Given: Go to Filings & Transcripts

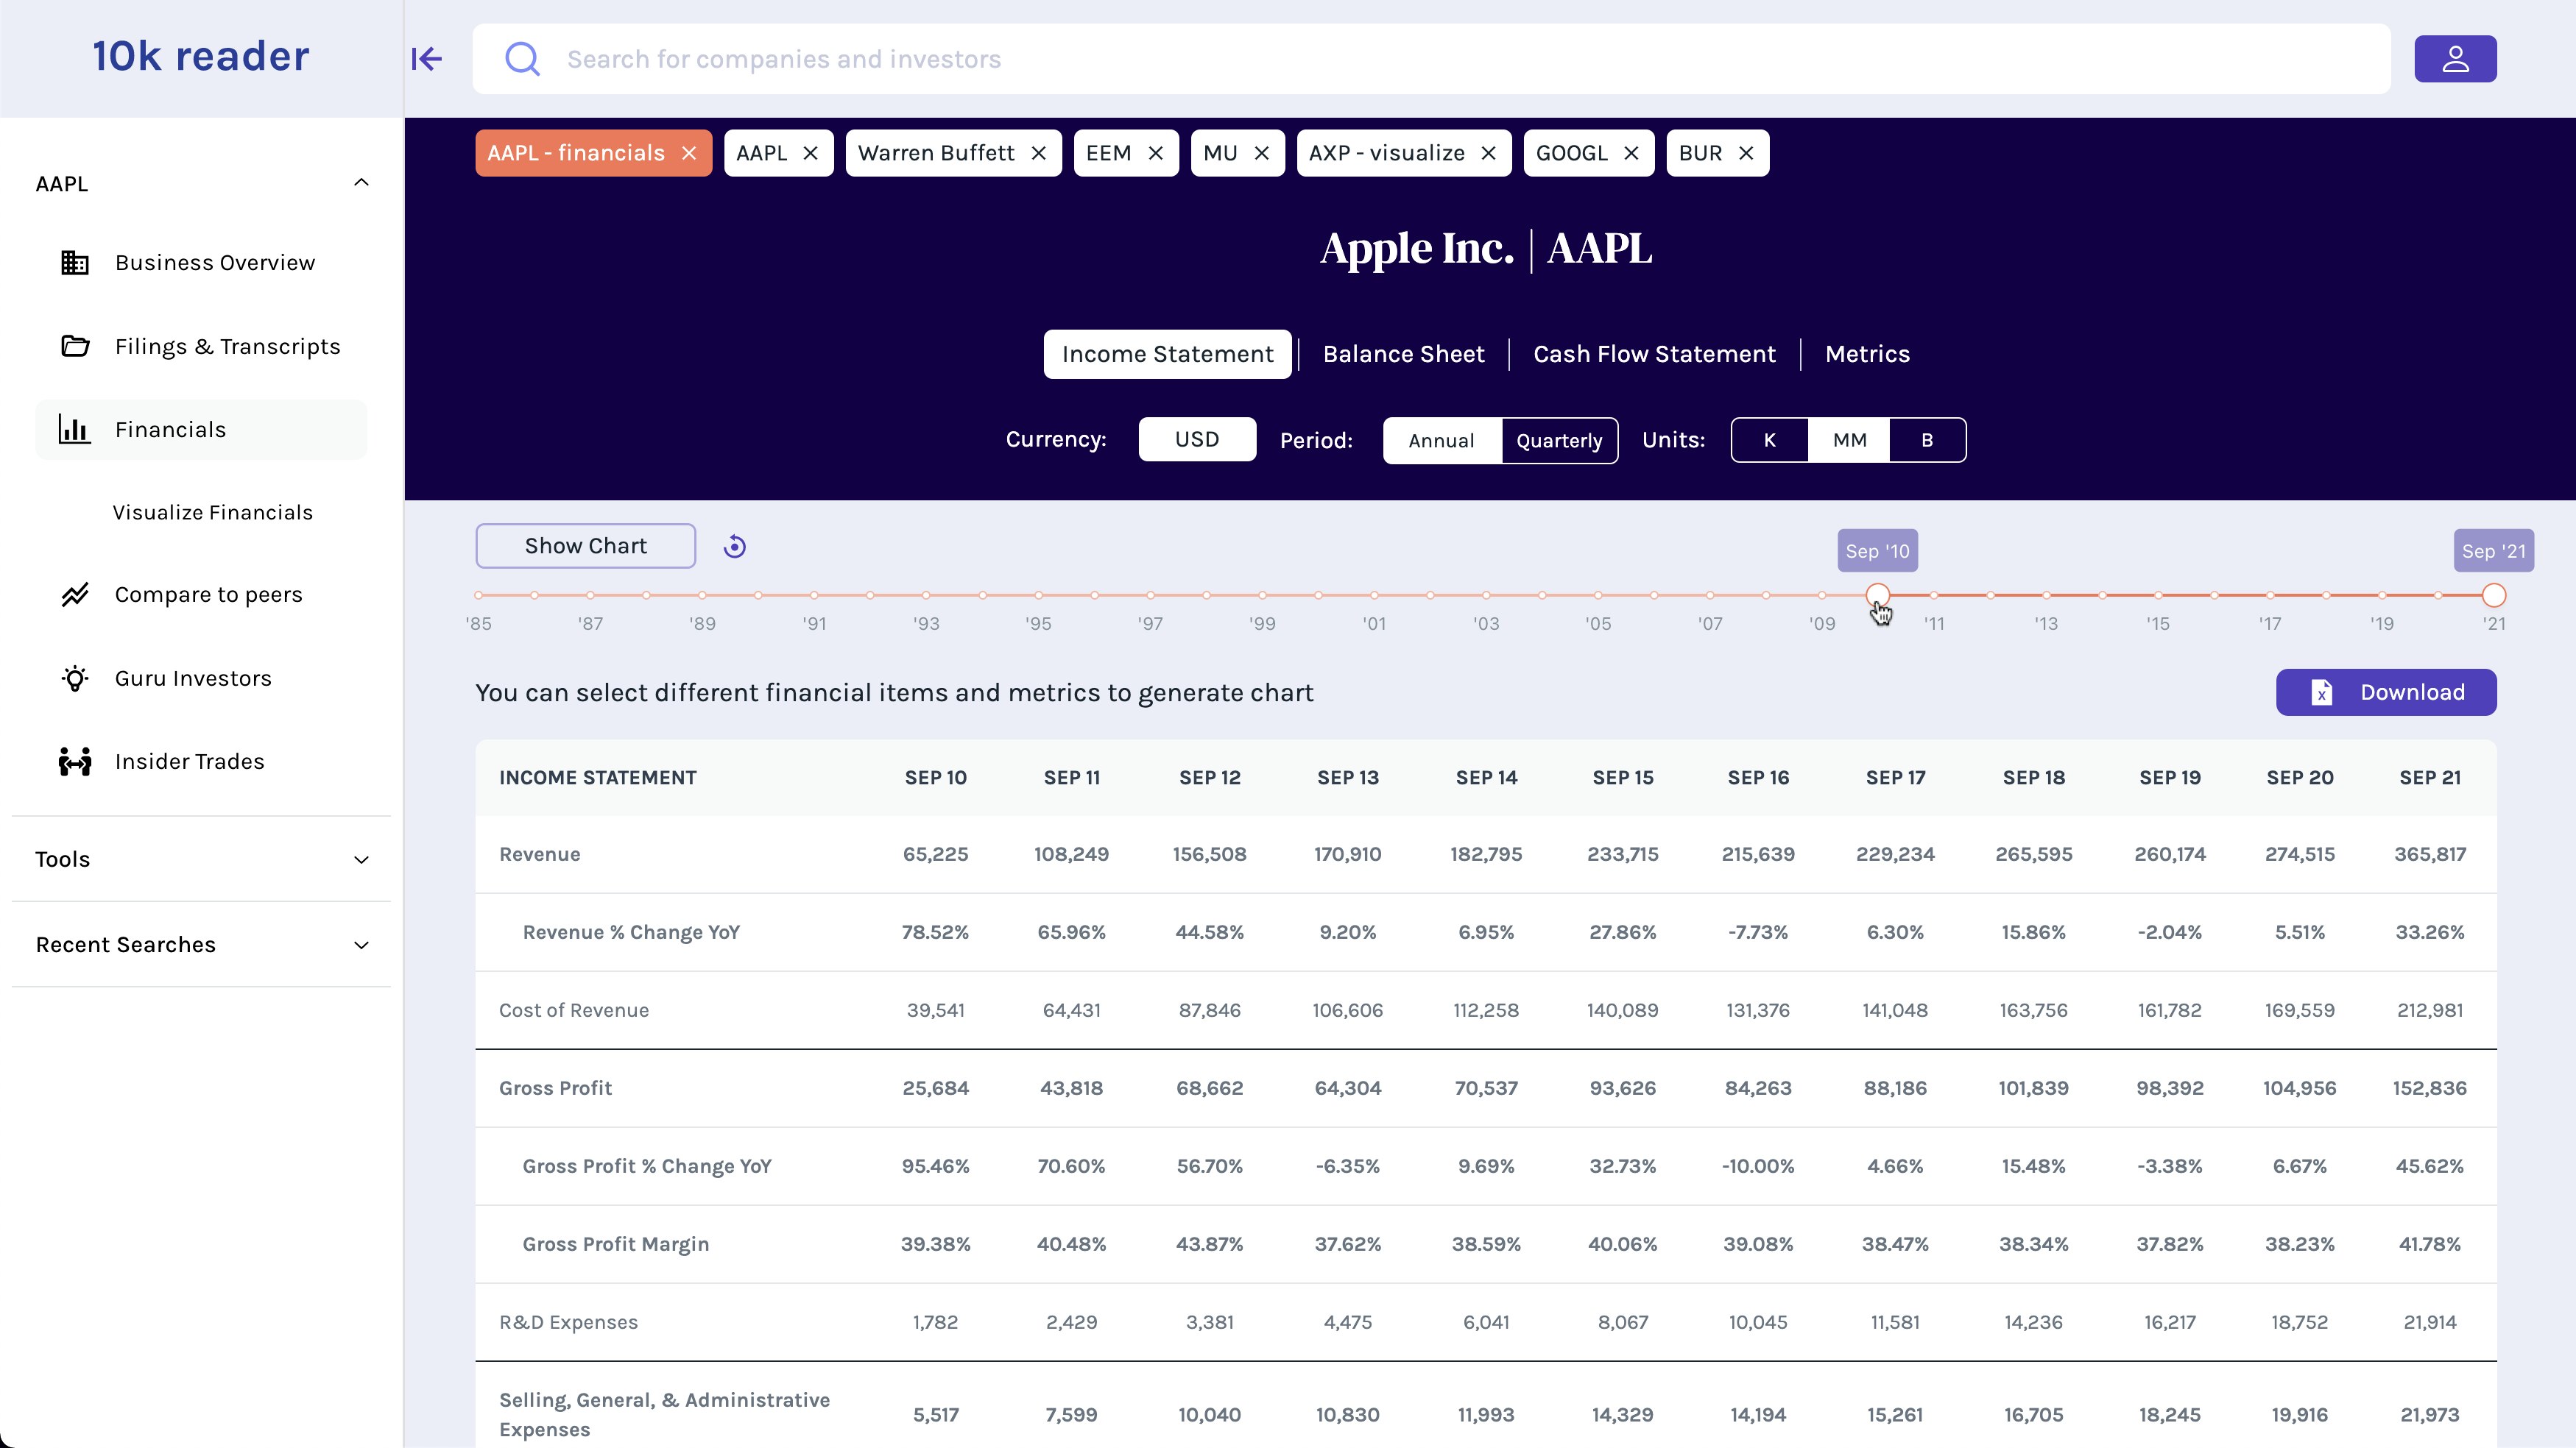Looking at the screenshot, I should 228,347.
